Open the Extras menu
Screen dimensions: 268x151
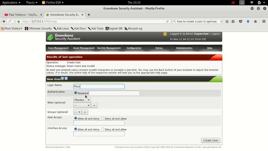[159, 48]
